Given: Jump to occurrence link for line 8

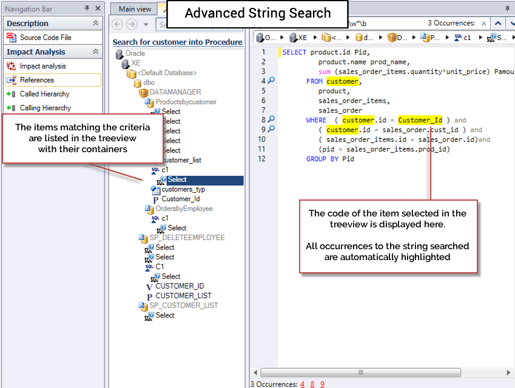Looking at the screenshot, I should [312, 384].
